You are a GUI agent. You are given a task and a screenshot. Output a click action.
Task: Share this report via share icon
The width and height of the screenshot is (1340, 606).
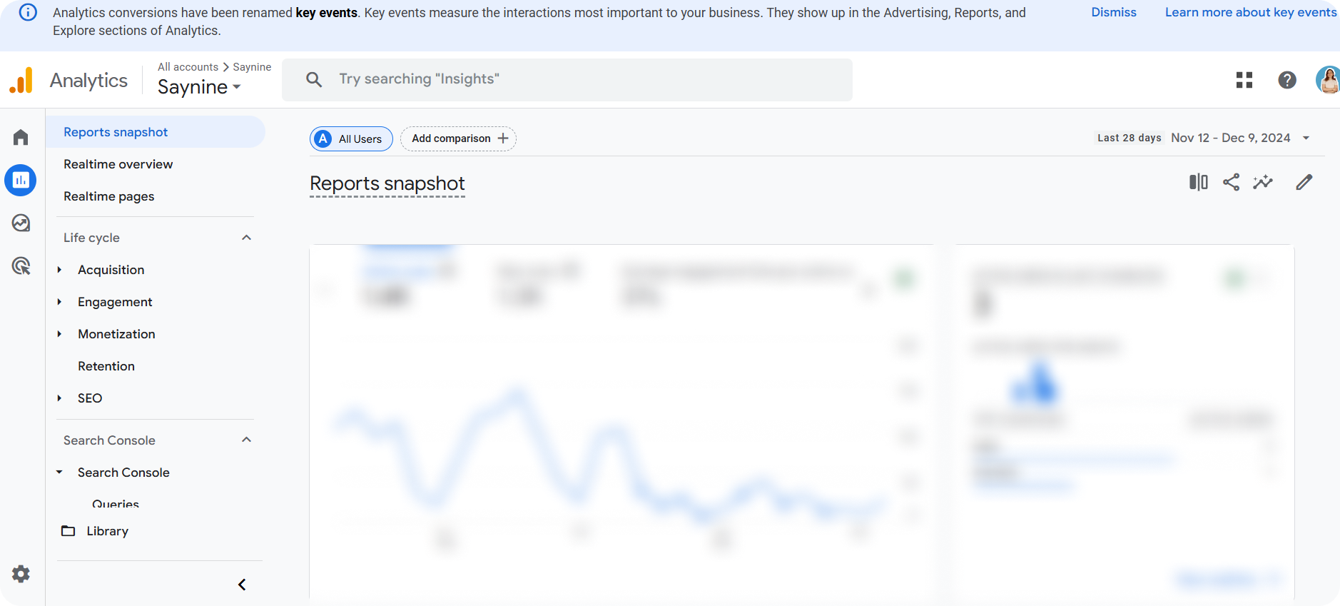click(1231, 182)
